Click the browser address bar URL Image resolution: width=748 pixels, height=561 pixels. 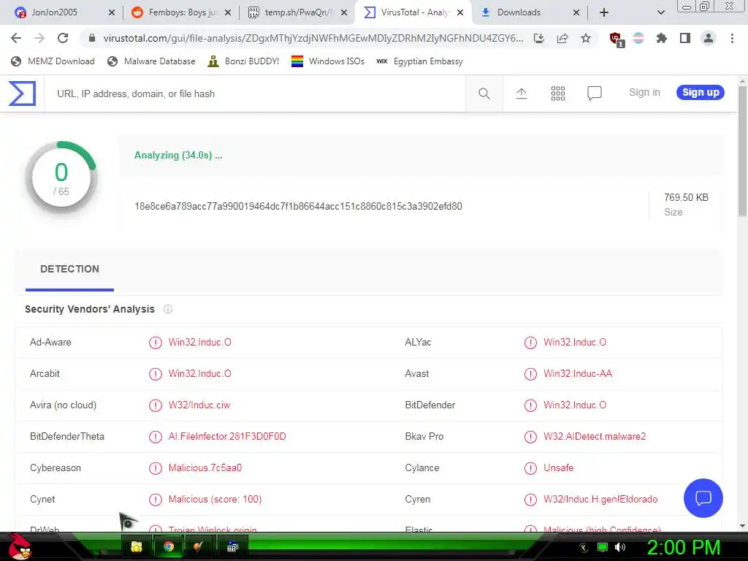tap(313, 38)
